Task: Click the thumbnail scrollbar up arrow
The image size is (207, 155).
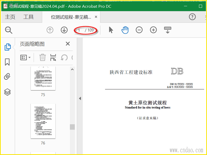Action: pos(72,69)
